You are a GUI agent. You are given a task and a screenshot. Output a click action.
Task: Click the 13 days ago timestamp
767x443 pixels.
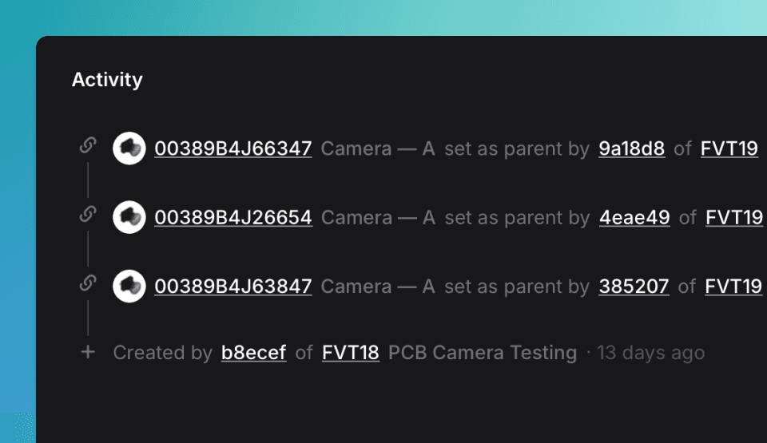pos(650,353)
